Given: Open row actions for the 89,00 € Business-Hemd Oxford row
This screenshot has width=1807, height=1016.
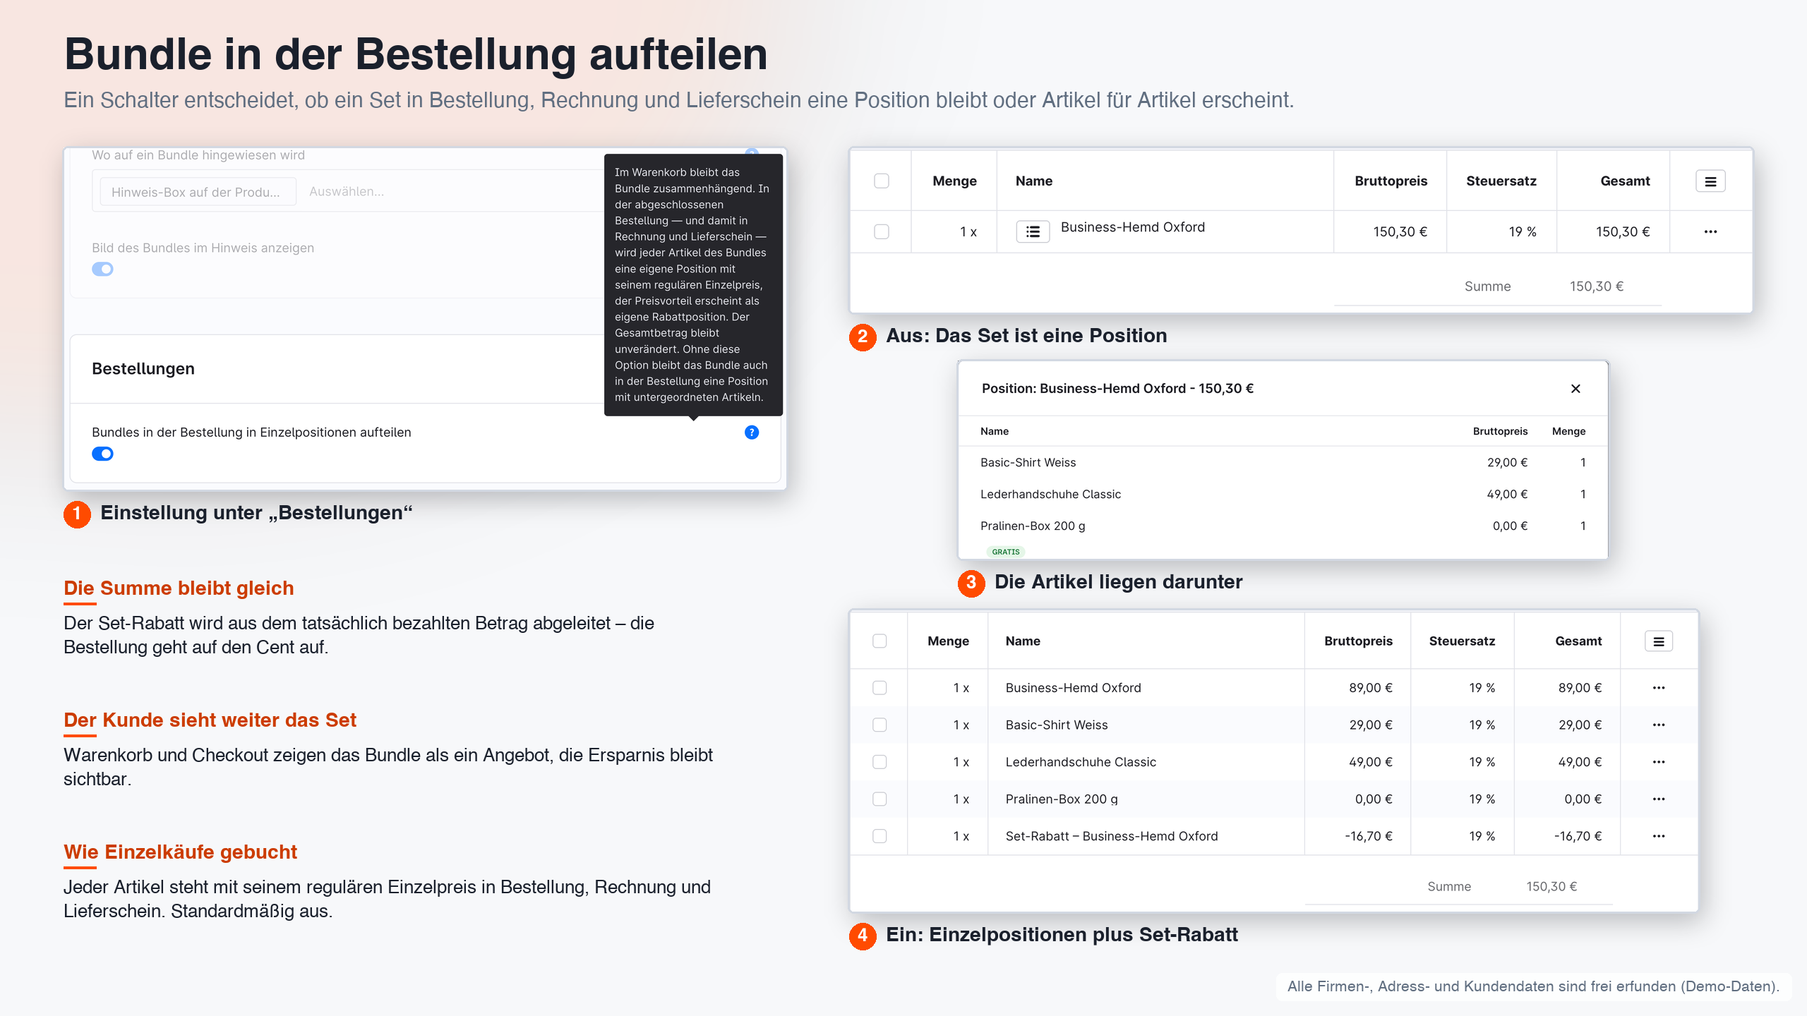Looking at the screenshot, I should coord(1659,688).
